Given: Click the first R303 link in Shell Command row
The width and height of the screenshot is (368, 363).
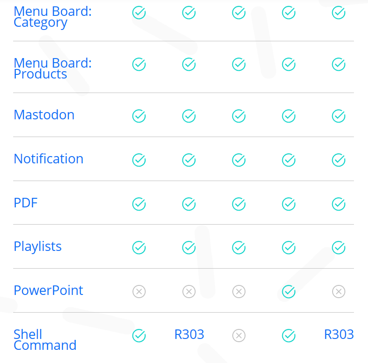Looking at the screenshot, I should 189,335.
